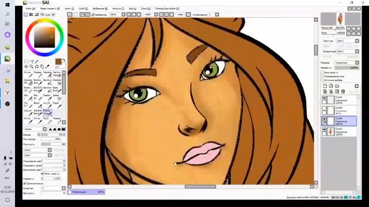Show the color mixer panel icon
The image size is (369, 207).
[x=42, y=14]
